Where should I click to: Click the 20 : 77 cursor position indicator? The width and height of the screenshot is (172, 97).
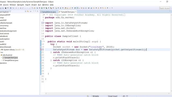[125, 96]
